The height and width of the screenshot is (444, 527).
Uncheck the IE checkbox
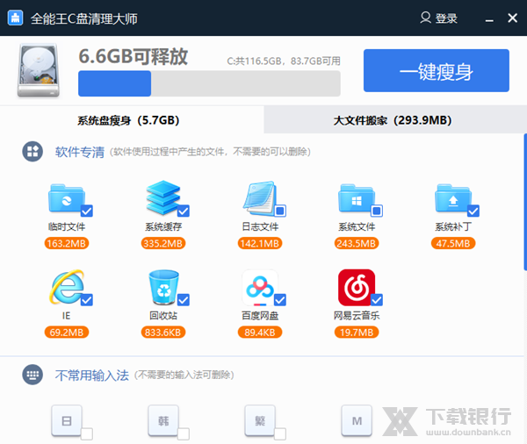[x=87, y=300]
